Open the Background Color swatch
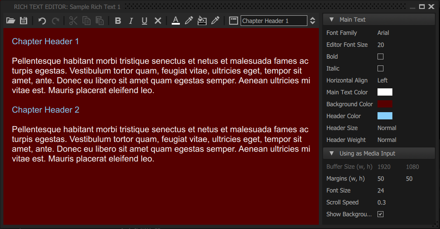 pos(385,104)
